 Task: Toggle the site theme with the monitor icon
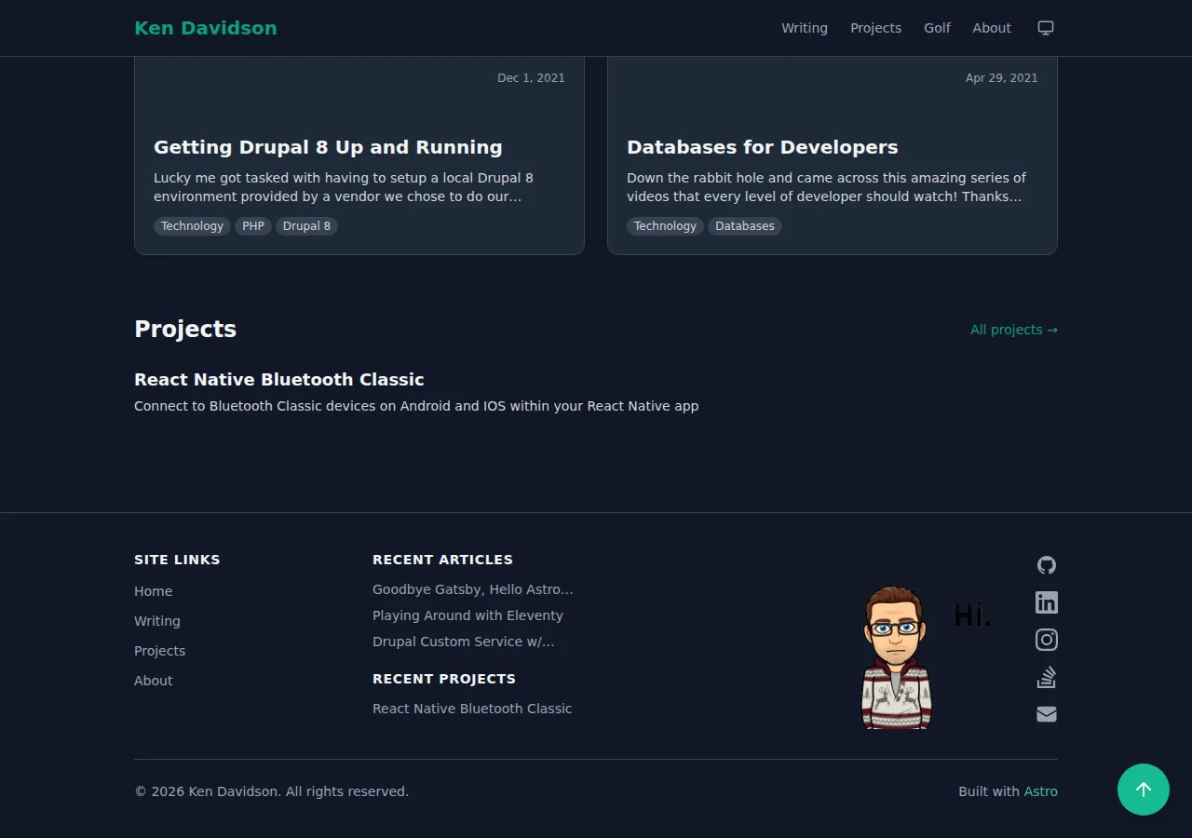1045,27
